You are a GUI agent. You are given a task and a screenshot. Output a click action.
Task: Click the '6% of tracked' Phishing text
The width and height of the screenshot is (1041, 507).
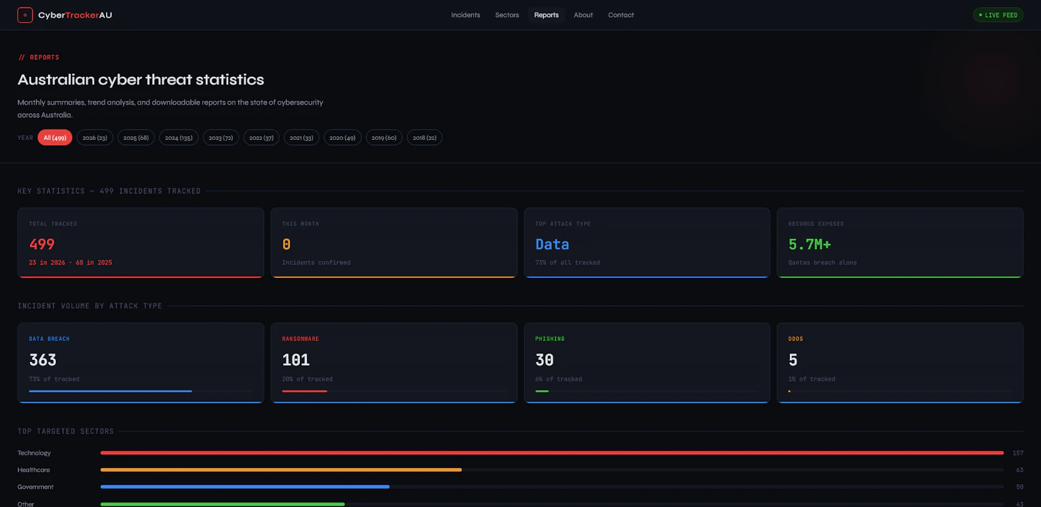point(559,379)
